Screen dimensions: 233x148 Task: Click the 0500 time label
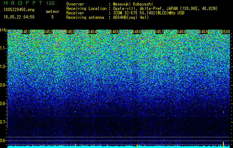(226, 32)
